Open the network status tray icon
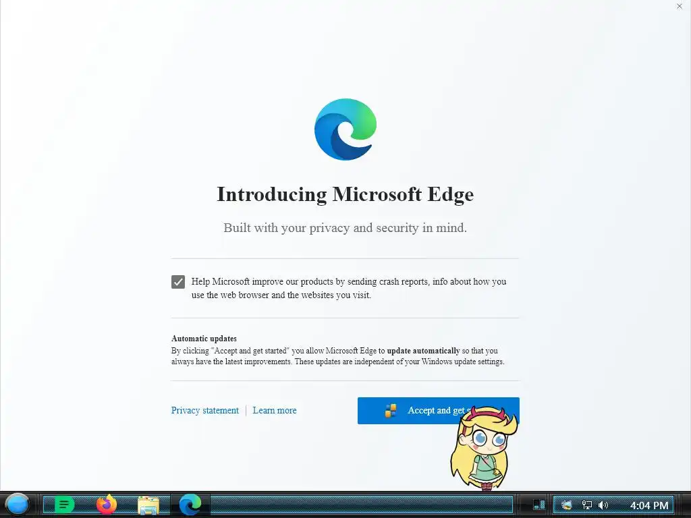The image size is (691, 518). click(x=587, y=505)
